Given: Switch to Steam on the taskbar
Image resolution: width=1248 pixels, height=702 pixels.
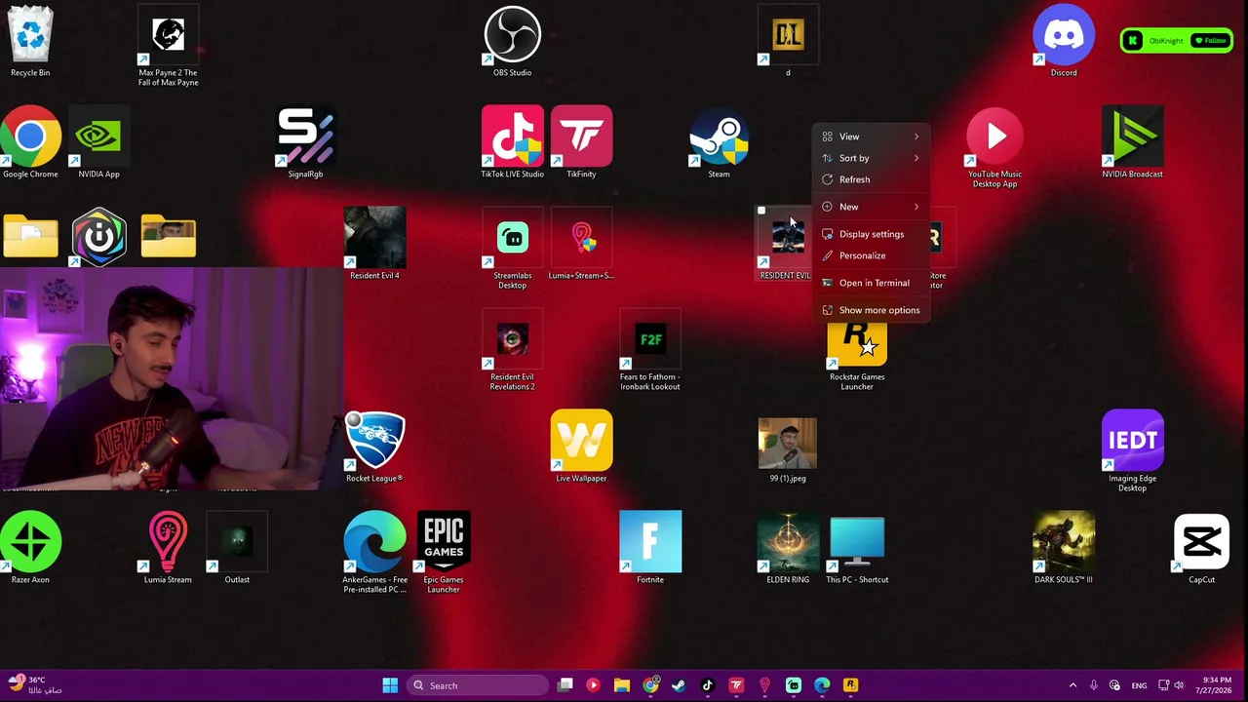Looking at the screenshot, I should [679, 685].
